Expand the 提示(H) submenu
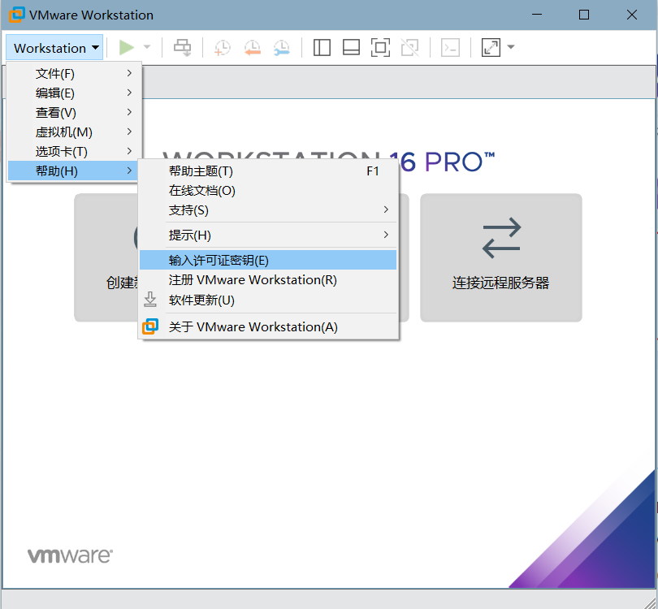This screenshot has width=658, height=609. [x=268, y=235]
